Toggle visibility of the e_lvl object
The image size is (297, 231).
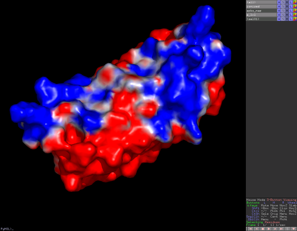[261, 14]
